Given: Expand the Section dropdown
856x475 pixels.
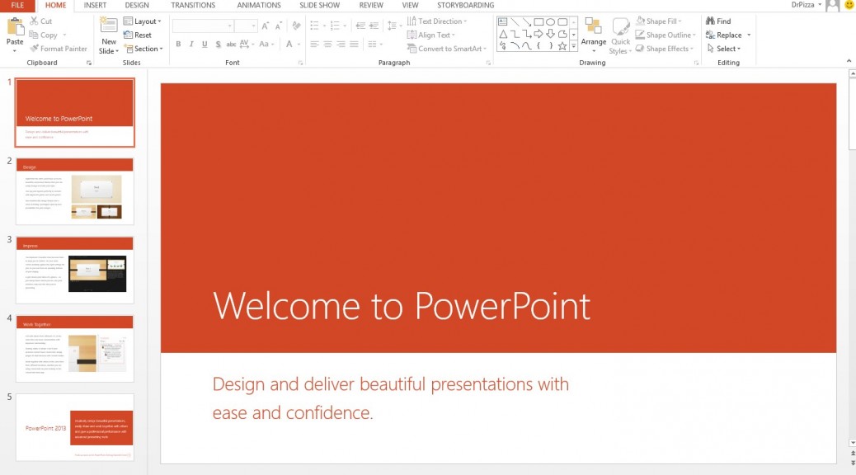Looking at the screenshot, I should [x=143, y=49].
